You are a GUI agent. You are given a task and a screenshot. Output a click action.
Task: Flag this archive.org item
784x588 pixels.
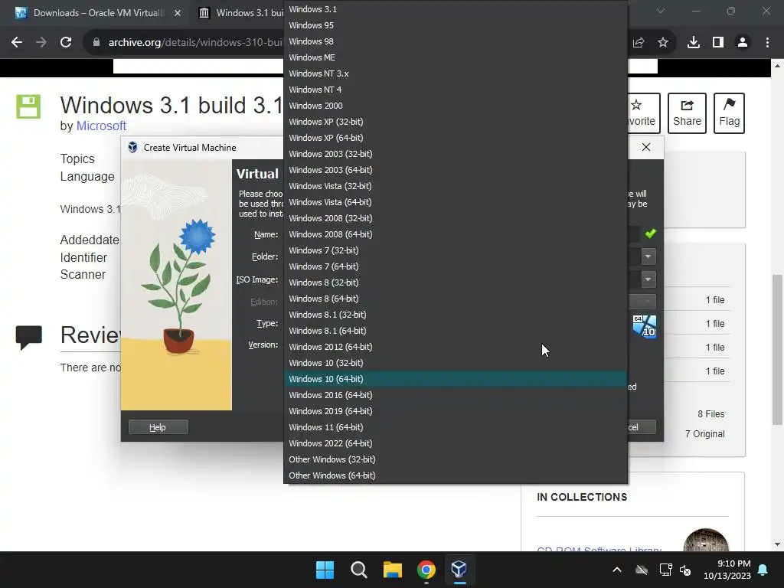729,113
